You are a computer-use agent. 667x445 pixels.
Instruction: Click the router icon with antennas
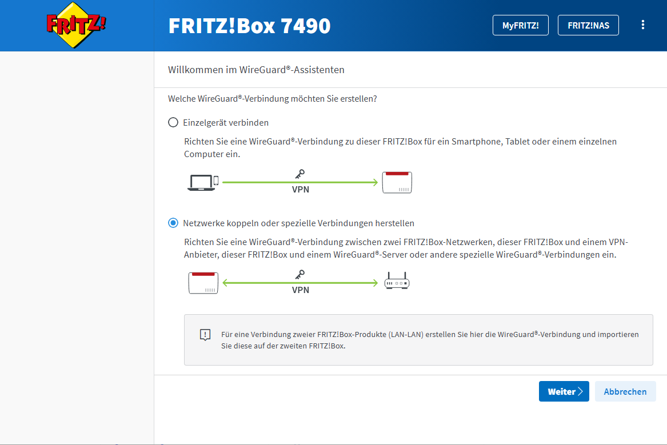point(397,282)
